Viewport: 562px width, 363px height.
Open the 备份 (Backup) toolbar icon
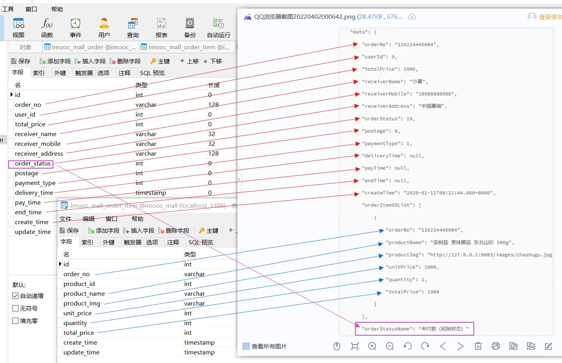click(190, 28)
